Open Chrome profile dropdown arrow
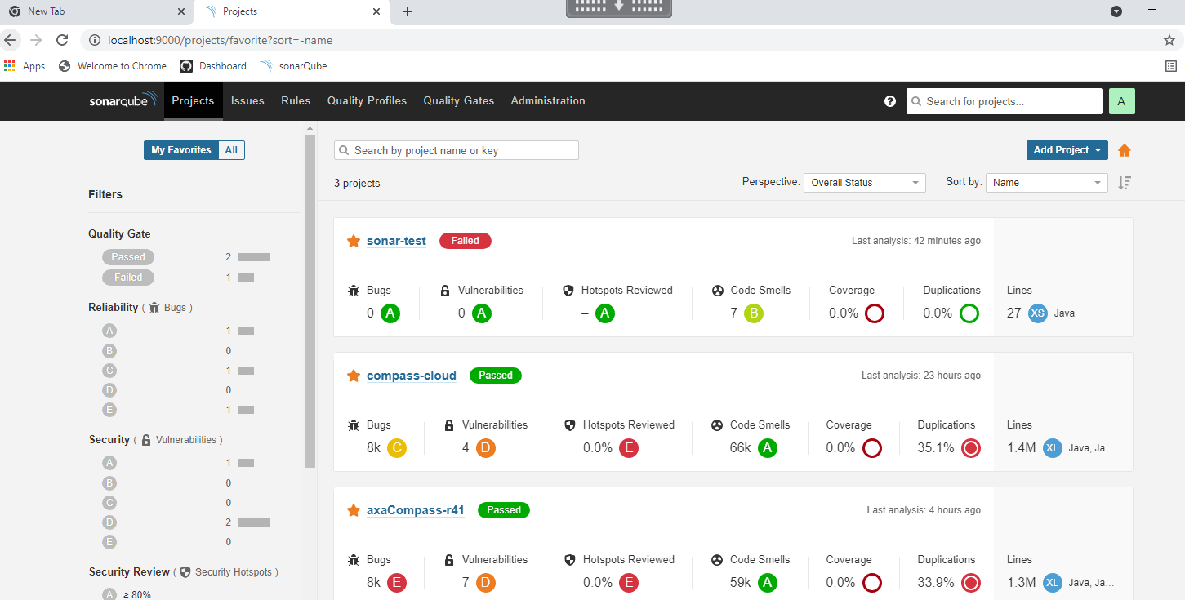 tap(1116, 11)
